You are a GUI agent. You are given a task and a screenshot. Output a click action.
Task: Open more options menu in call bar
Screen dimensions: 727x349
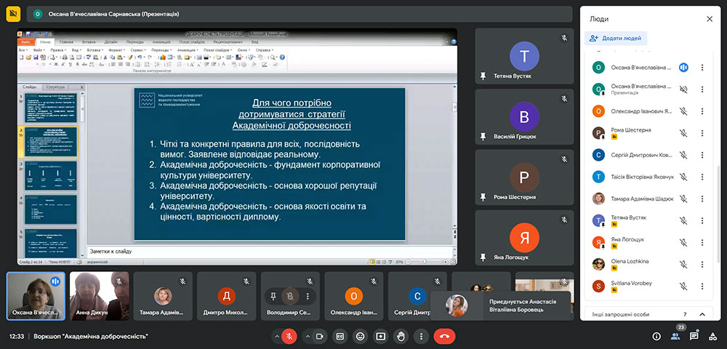click(x=421, y=337)
